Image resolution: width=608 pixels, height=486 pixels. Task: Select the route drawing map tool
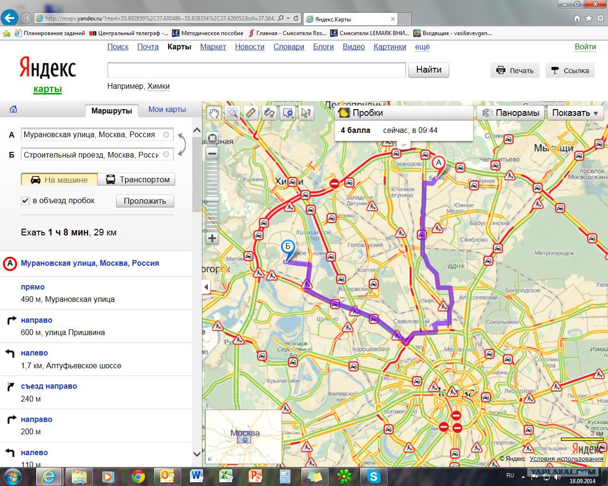(269, 113)
